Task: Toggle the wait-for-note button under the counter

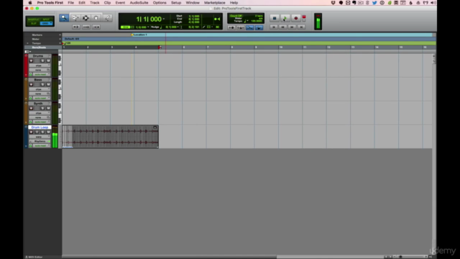Action: coord(231,27)
